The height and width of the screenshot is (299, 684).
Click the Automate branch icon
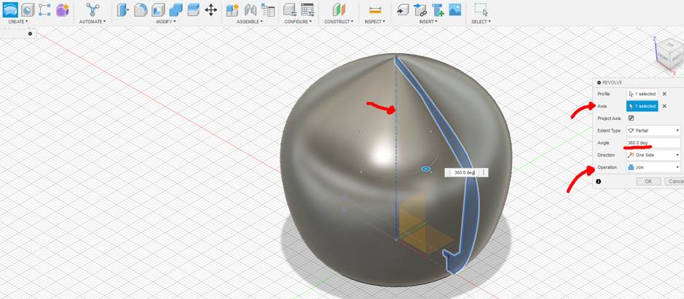93,9
